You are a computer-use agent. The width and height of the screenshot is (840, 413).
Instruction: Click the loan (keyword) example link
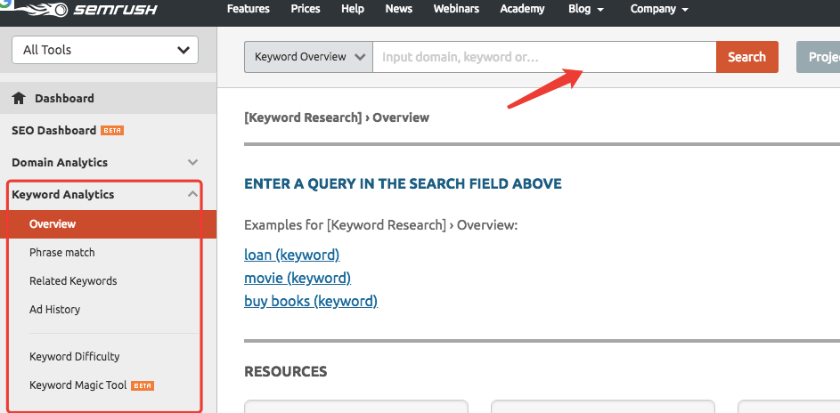tap(292, 255)
